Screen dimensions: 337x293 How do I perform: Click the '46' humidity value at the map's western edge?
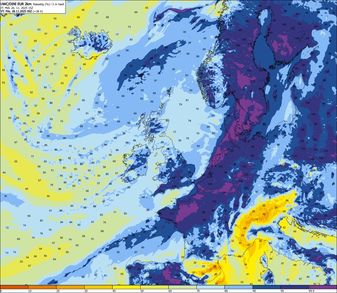(3, 70)
